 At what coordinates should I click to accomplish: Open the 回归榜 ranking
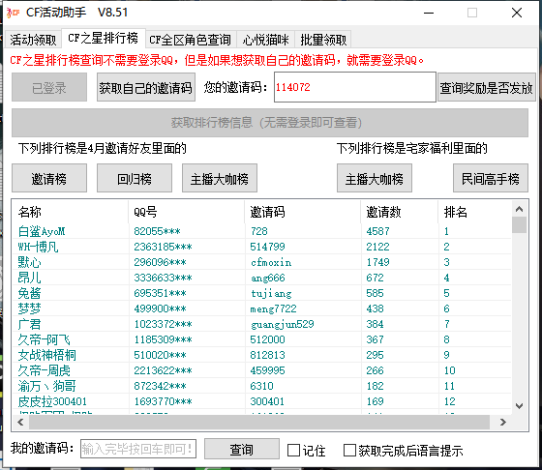(135, 178)
